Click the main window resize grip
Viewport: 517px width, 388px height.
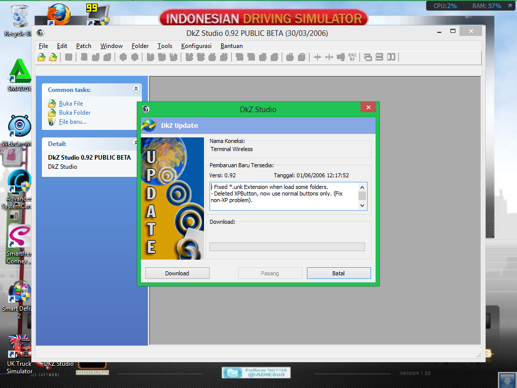click(479, 355)
